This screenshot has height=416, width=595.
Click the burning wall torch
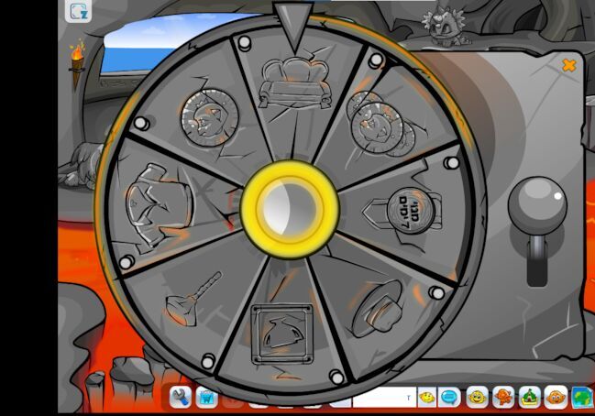[x=77, y=62]
